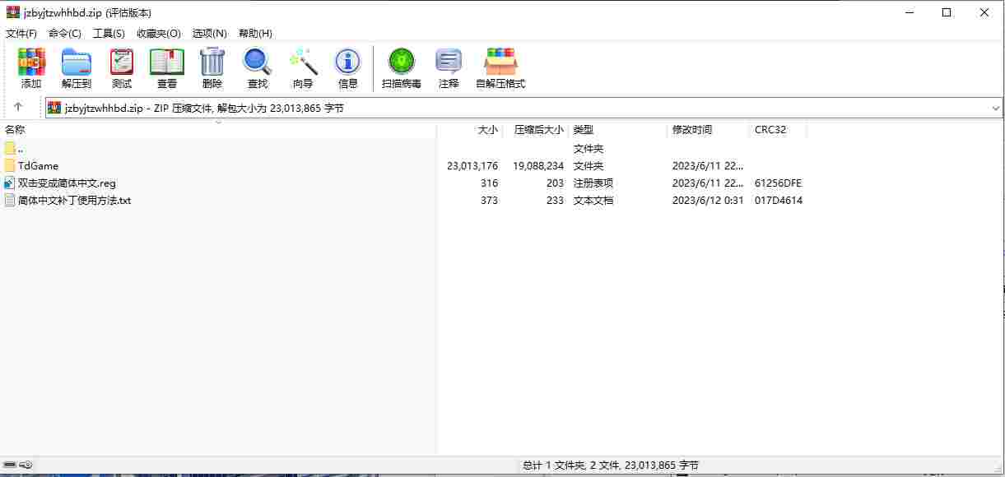Open the 查找 (Find) magnifier tool
Image resolution: width=1005 pixels, height=477 pixels.
[x=258, y=62]
